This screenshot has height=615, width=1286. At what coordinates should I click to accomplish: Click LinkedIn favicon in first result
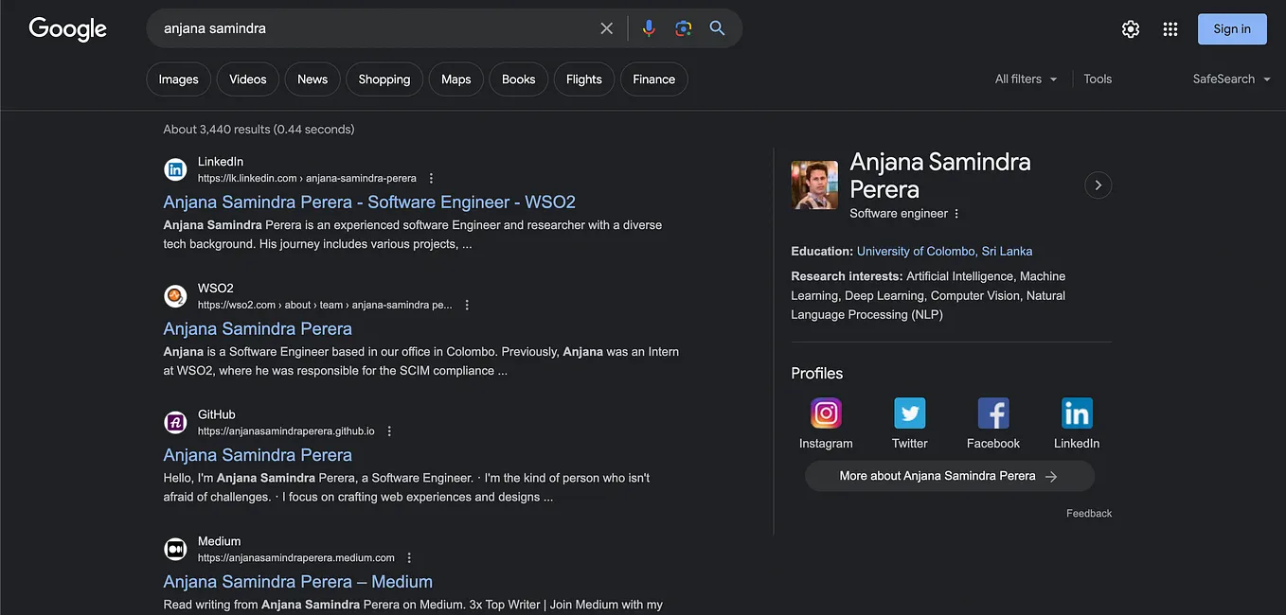pos(175,169)
